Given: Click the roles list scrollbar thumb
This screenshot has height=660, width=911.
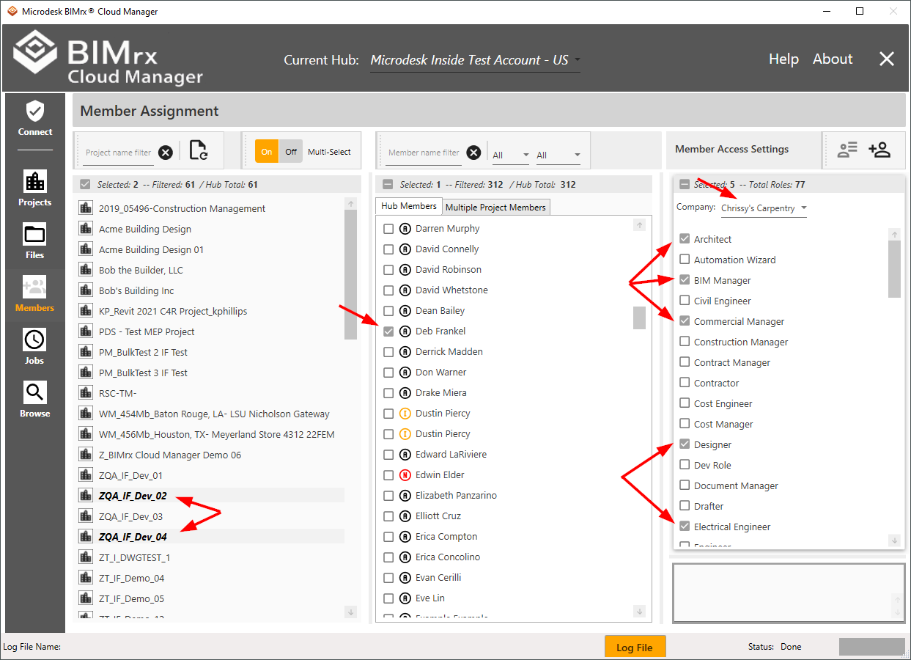Looking at the screenshot, I should pos(894,268).
